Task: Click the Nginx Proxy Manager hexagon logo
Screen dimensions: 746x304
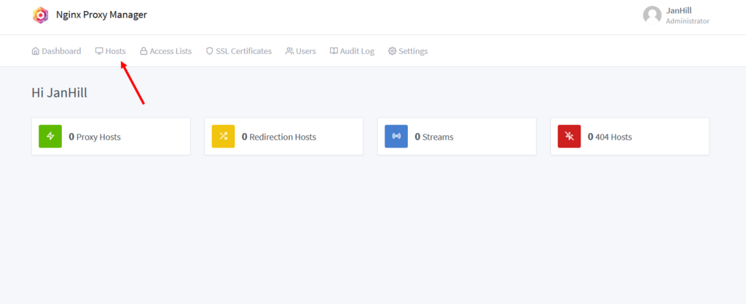Action: coord(41,15)
